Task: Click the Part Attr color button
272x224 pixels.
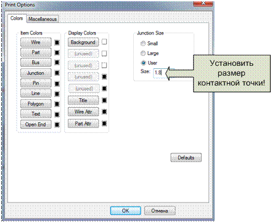Action: (x=83, y=124)
